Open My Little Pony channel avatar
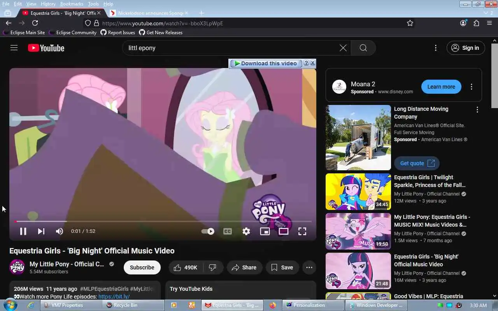The height and width of the screenshot is (311, 498). [x=17, y=267]
